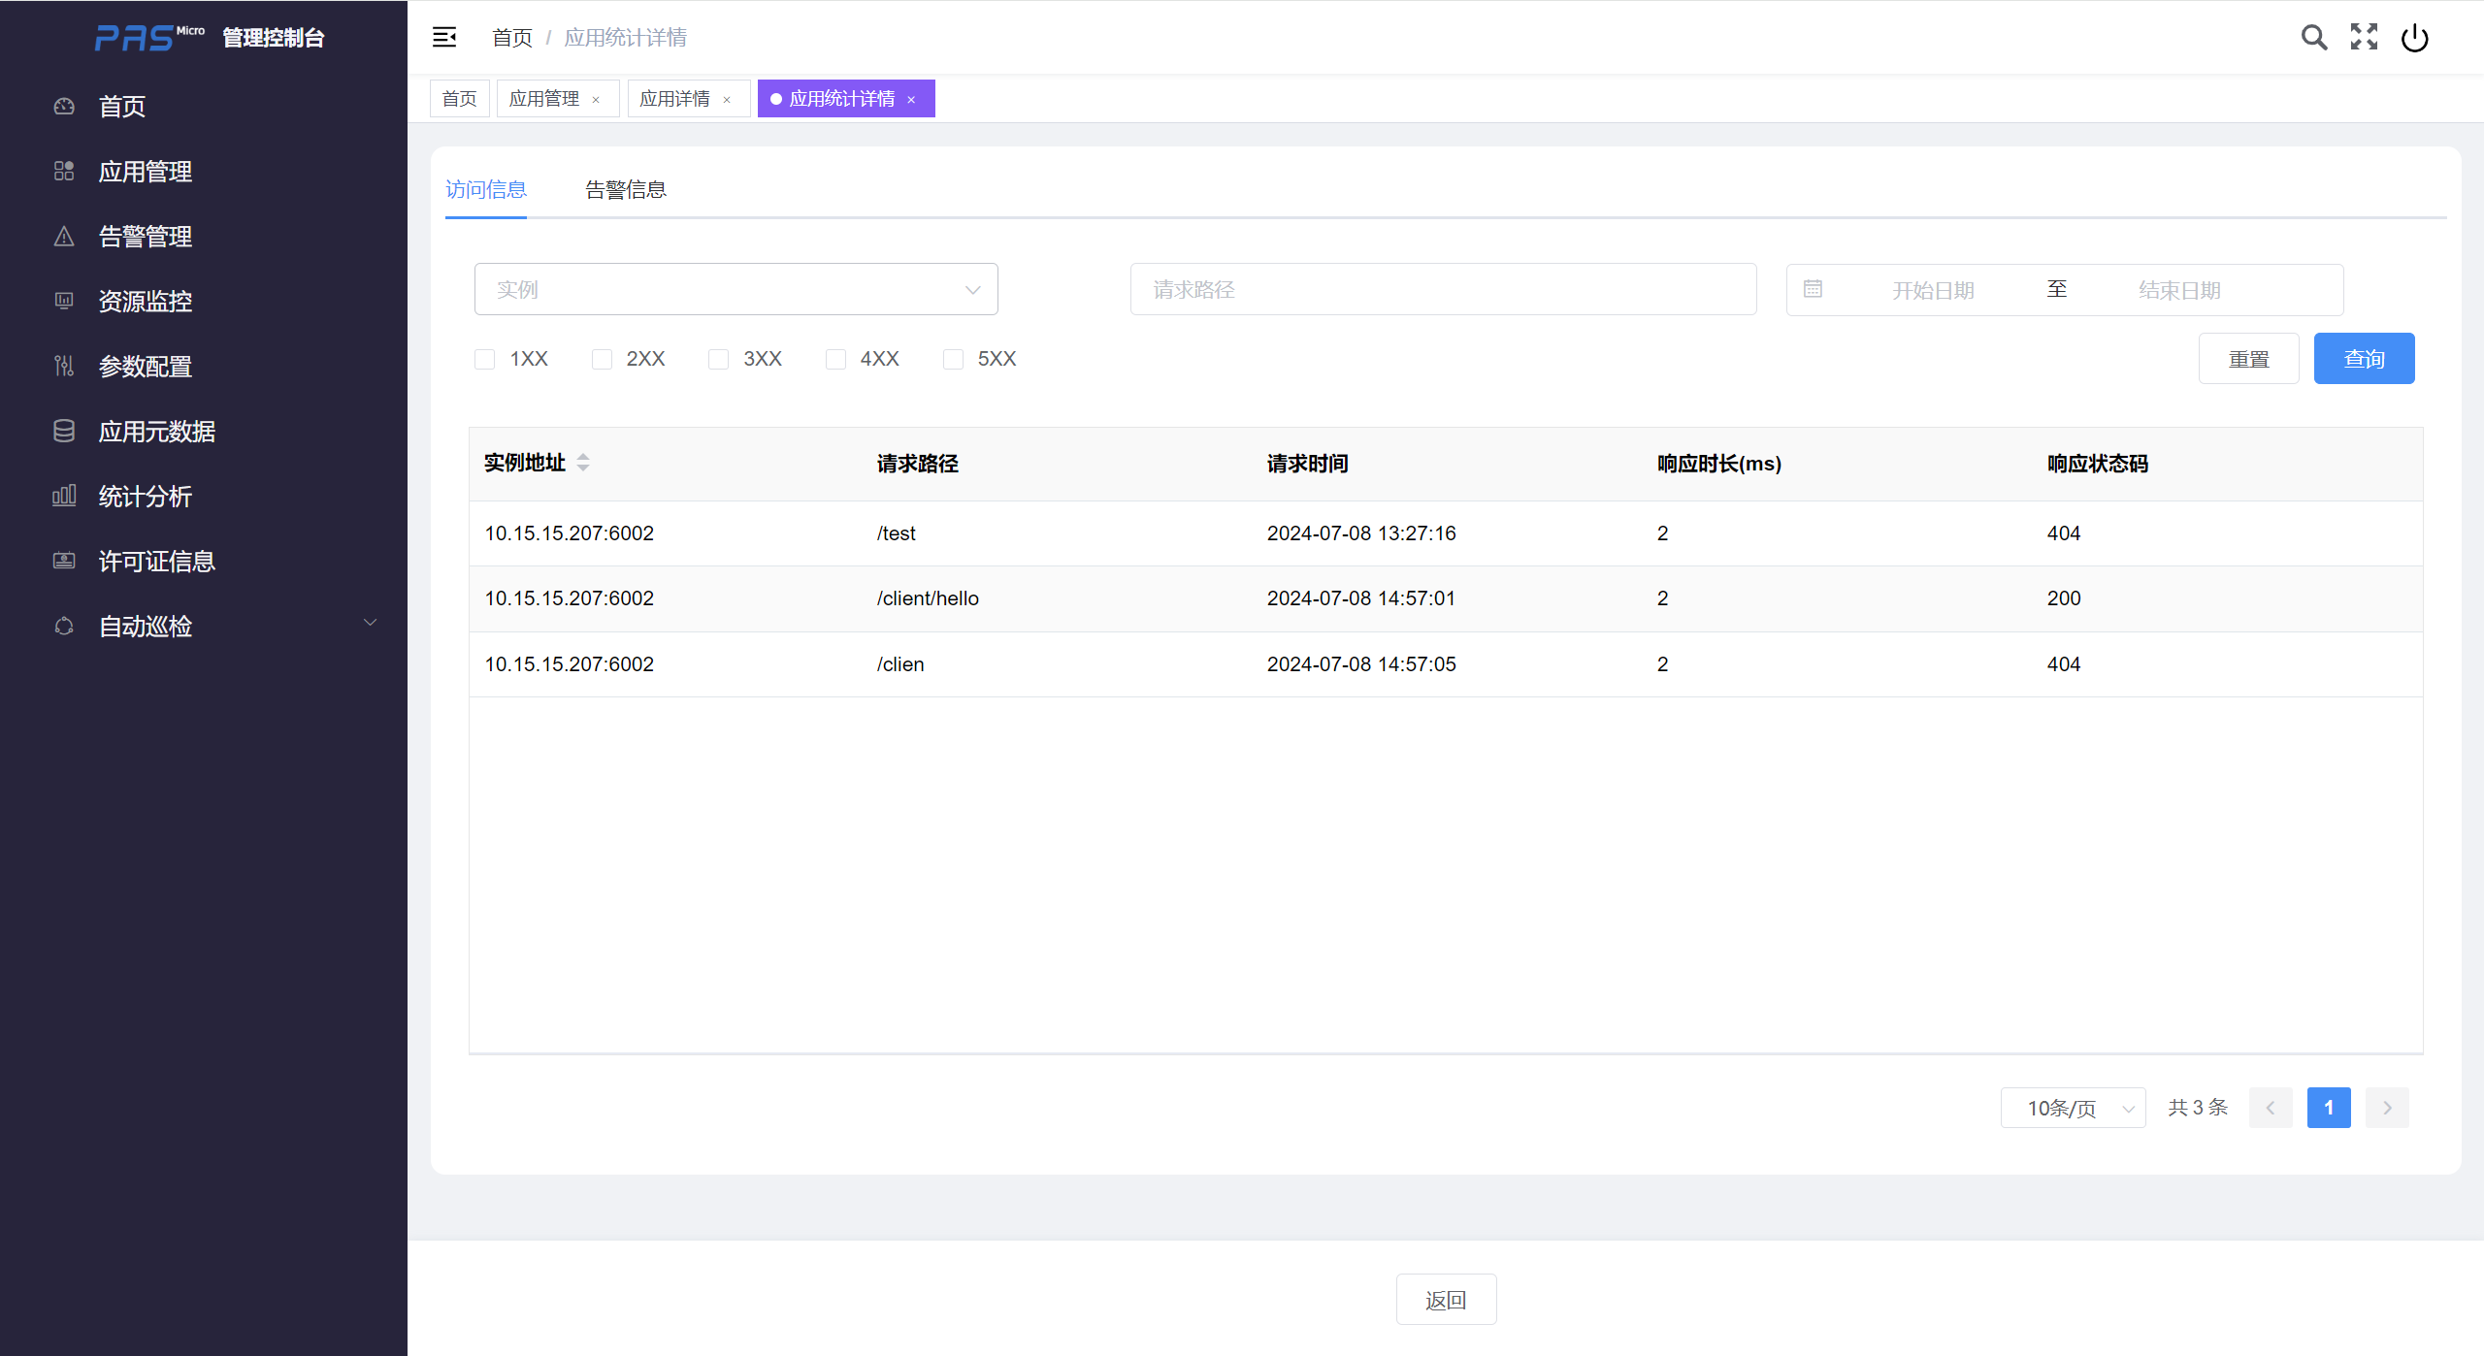This screenshot has height=1356, width=2484.
Task: Click the search magnifier icon
Action: point(2314,37)
